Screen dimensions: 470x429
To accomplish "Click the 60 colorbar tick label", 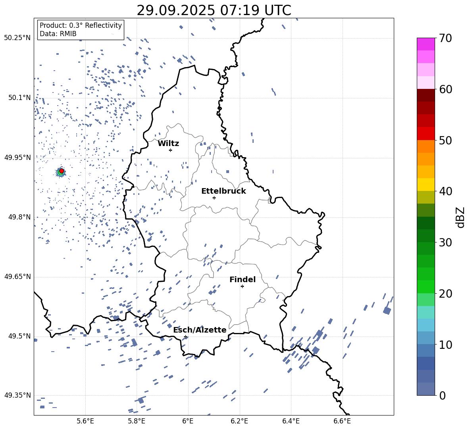I will click(x=445, y=89).
